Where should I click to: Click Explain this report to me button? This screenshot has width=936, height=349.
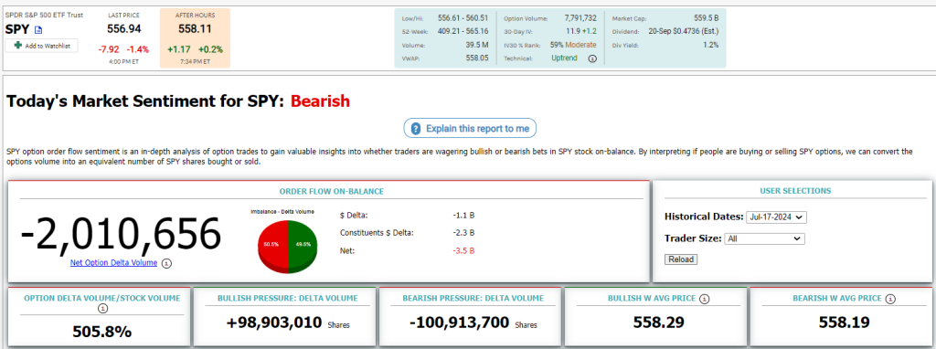tap(471, 128)
